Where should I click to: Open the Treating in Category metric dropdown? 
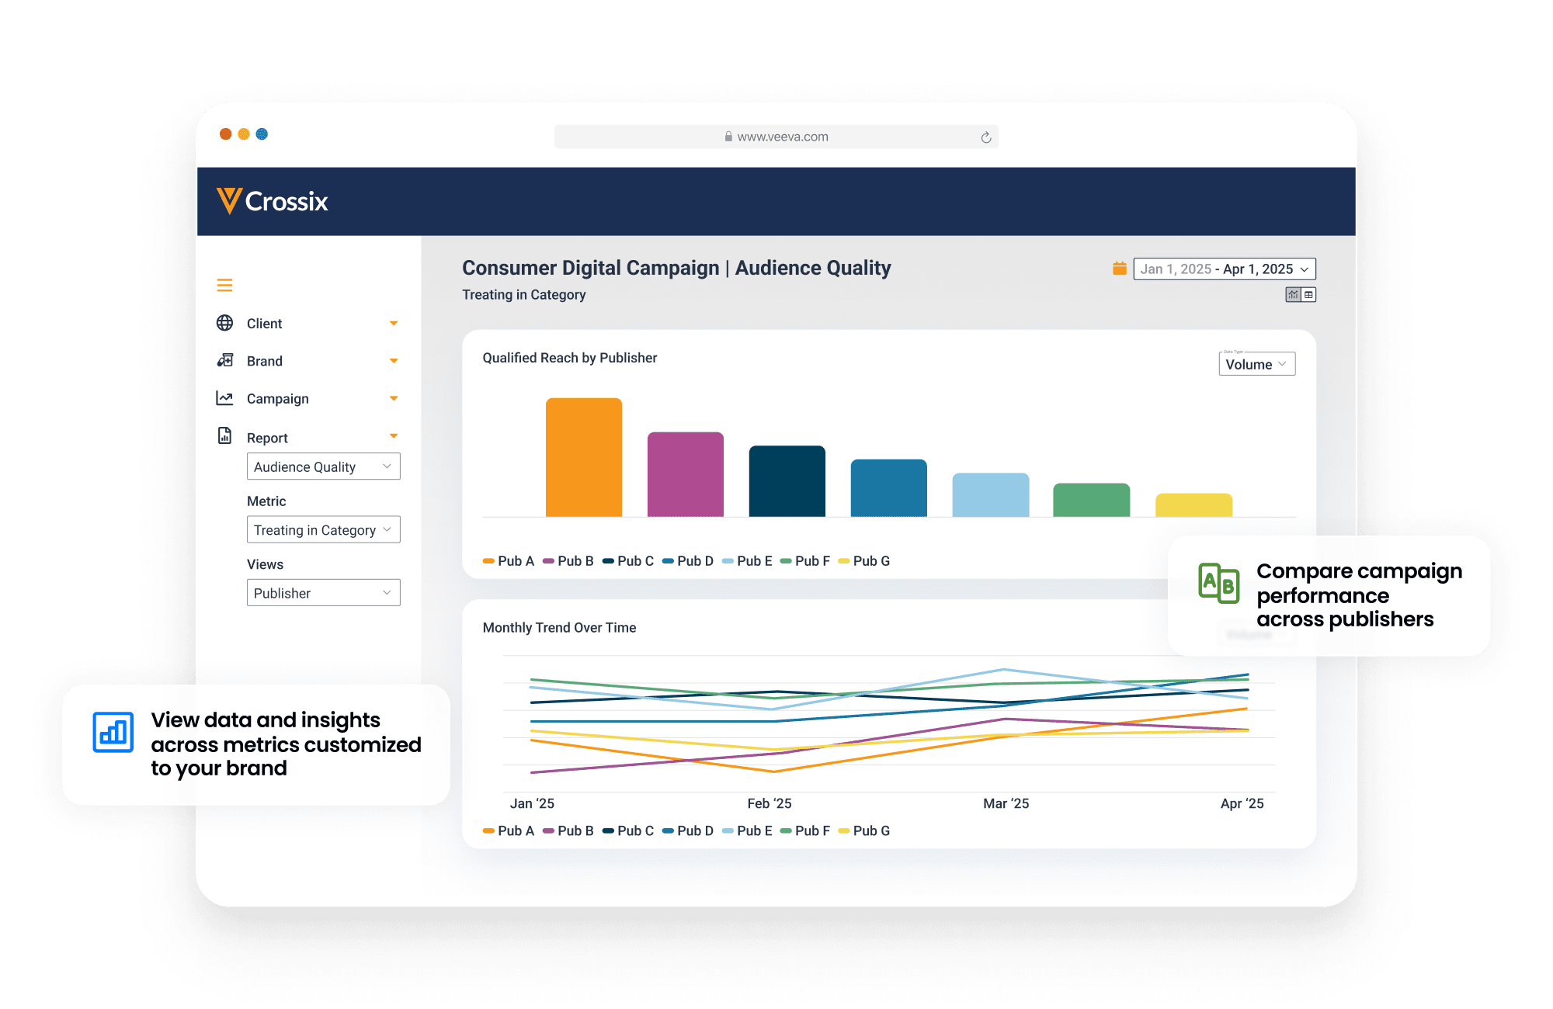pyautogui.click(x=323, y=530)
